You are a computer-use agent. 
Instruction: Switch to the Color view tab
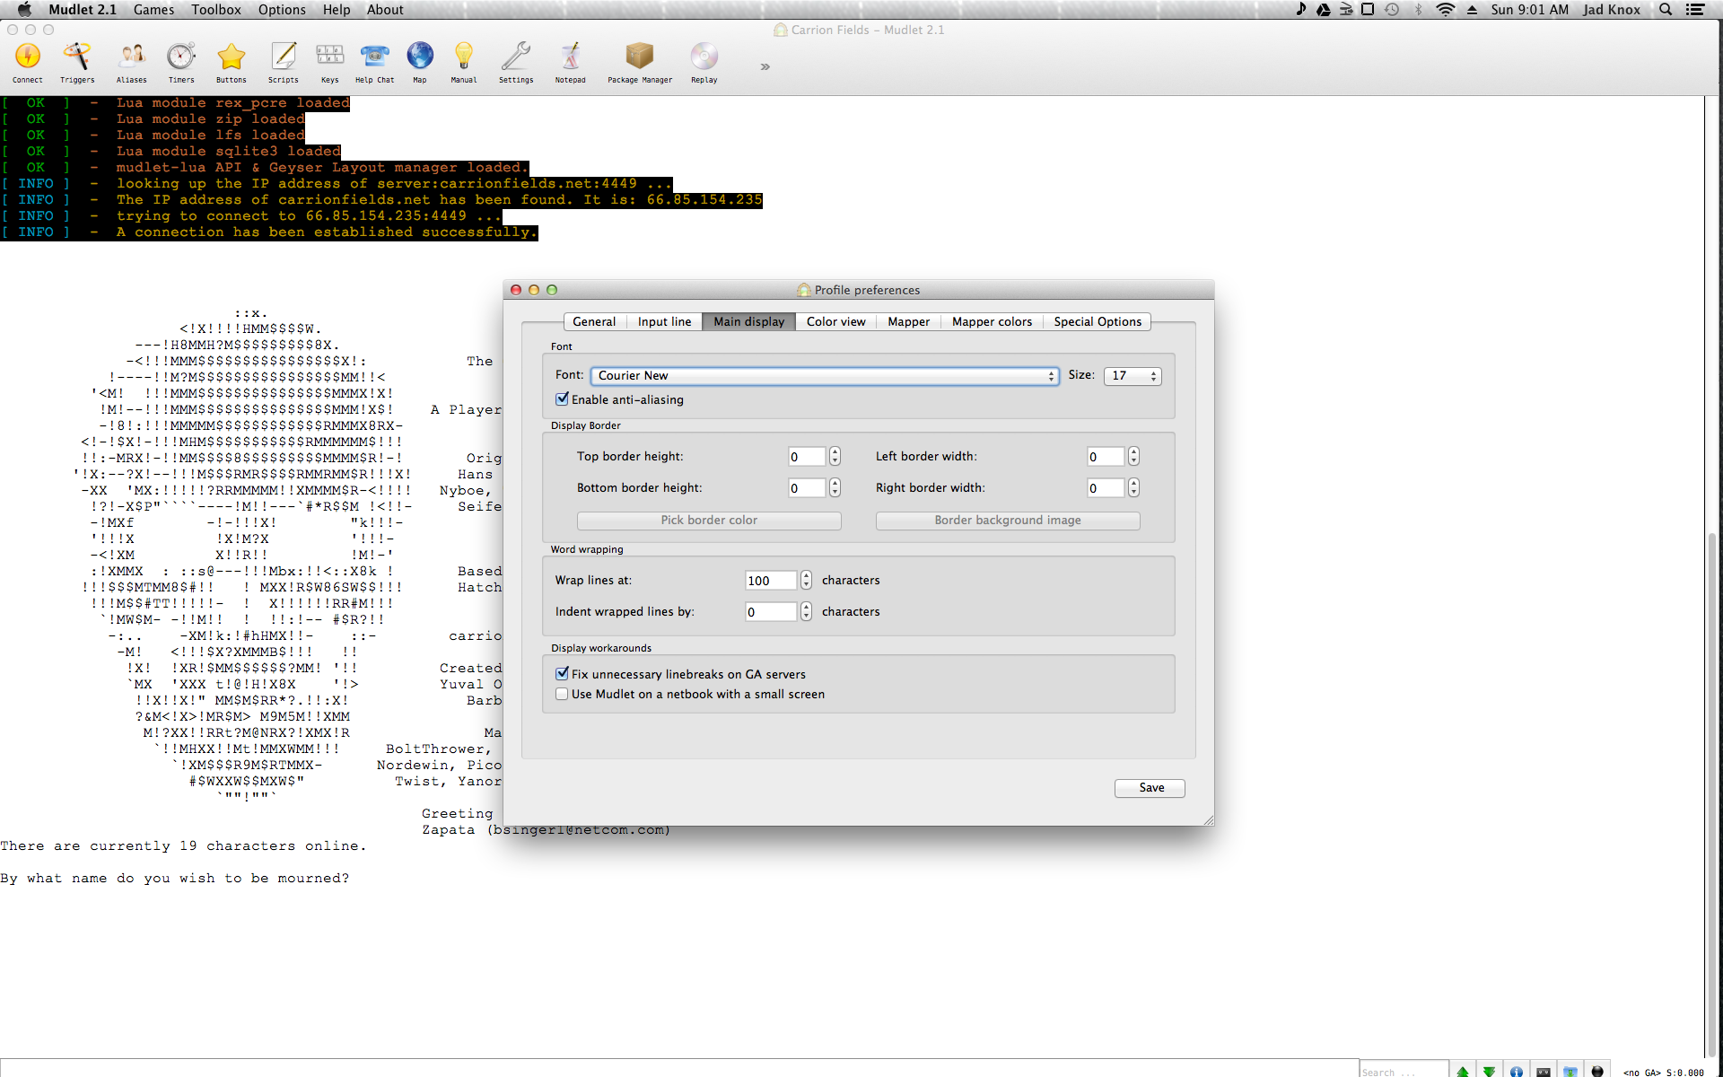836,322
